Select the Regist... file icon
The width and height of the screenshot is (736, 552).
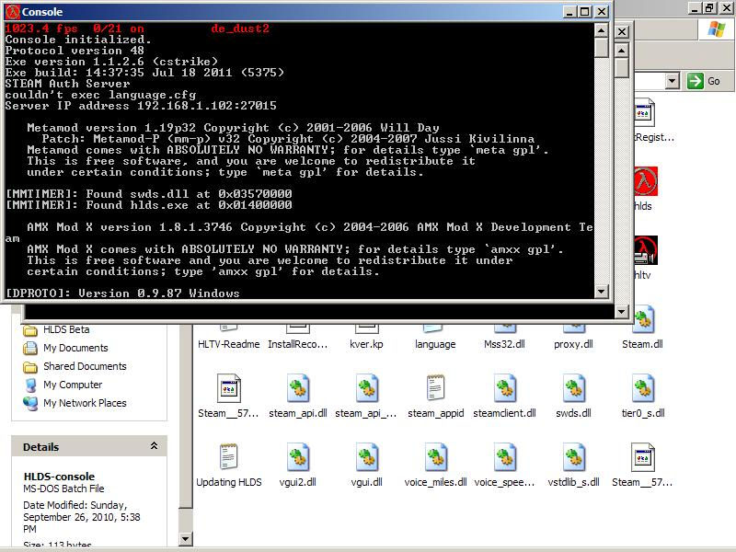[x=645, y=112]
